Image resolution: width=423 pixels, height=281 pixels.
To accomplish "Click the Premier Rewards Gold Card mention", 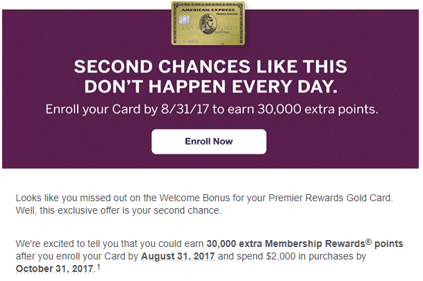I will pos(330,198).
